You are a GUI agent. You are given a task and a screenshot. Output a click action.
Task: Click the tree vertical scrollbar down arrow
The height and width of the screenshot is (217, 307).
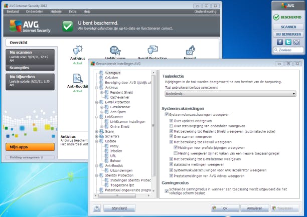coord(153,190)
